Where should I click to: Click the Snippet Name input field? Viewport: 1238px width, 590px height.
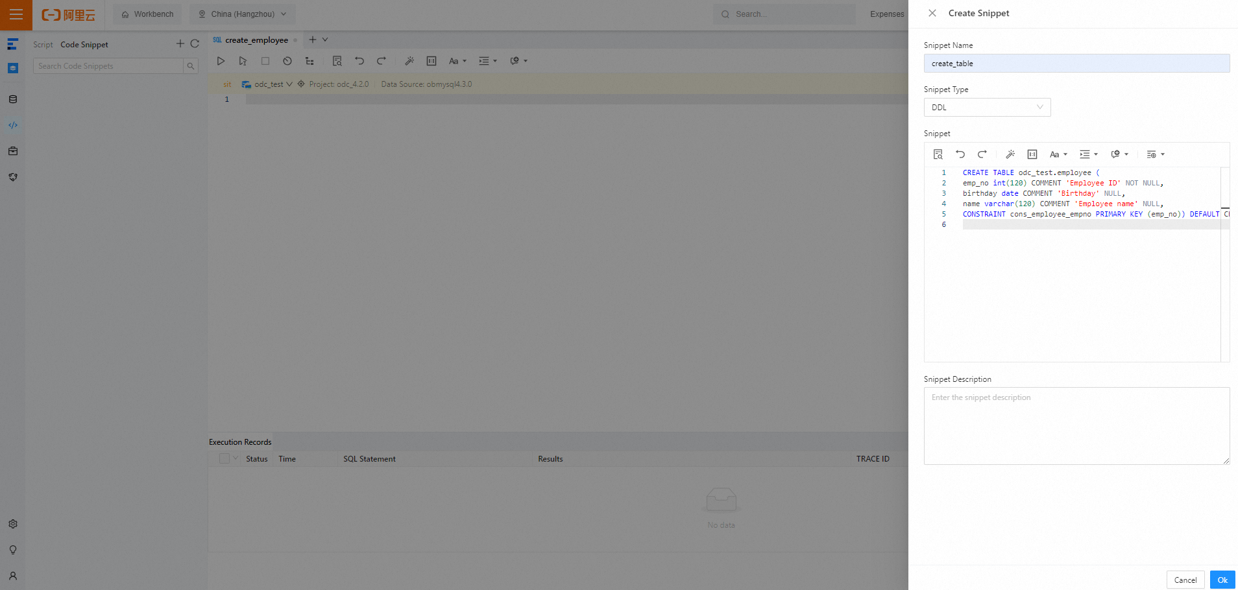(1076, 64)
